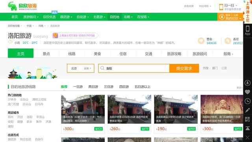Image resolution: width=252 pixels, height=142 pixels.
Task: Select 目的地 in the green navbar
Action: [115, 17]
